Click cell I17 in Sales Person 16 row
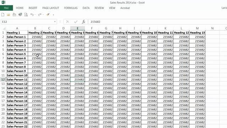This screenshot has width=227, height=128. pos(134,101)
